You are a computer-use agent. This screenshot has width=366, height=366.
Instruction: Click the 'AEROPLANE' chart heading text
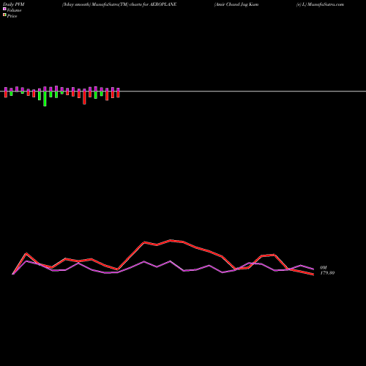163,4
